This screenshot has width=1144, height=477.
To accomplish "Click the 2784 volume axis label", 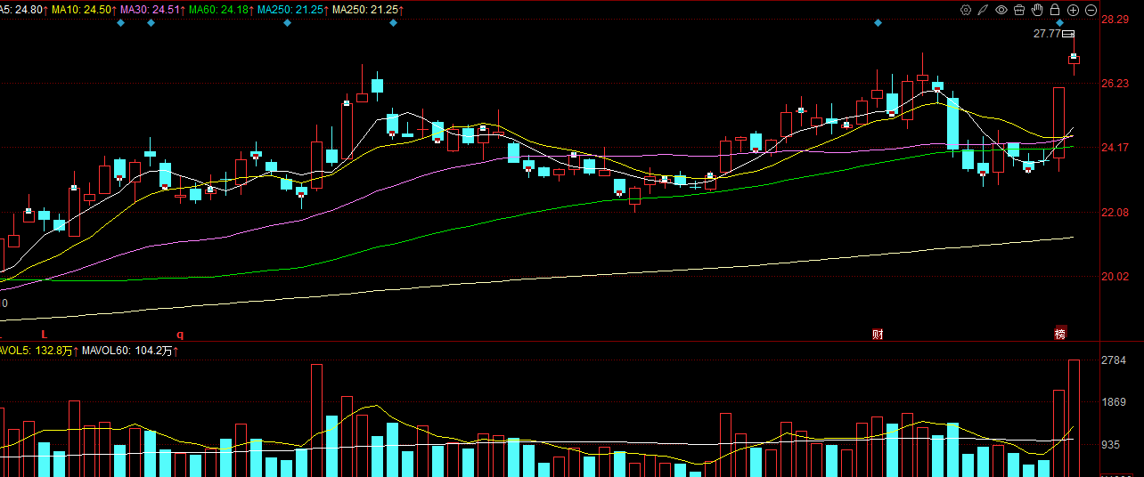I will point(1115,360).
